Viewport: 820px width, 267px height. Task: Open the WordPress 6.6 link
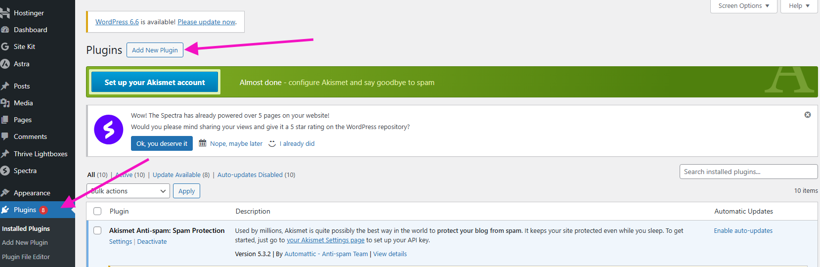tap(117, 22)
